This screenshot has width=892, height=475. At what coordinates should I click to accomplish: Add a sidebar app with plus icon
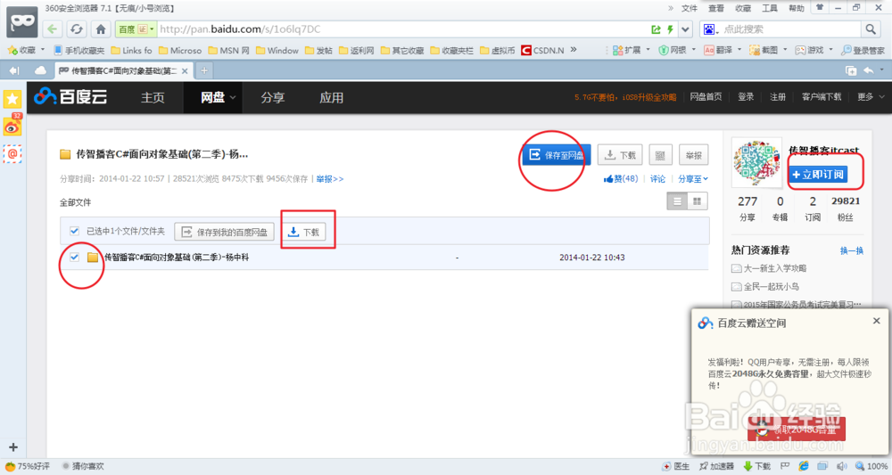13,447
